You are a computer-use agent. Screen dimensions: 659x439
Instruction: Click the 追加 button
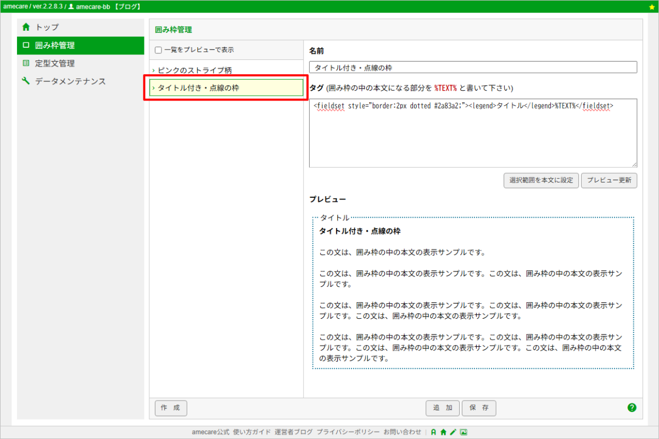443,408
